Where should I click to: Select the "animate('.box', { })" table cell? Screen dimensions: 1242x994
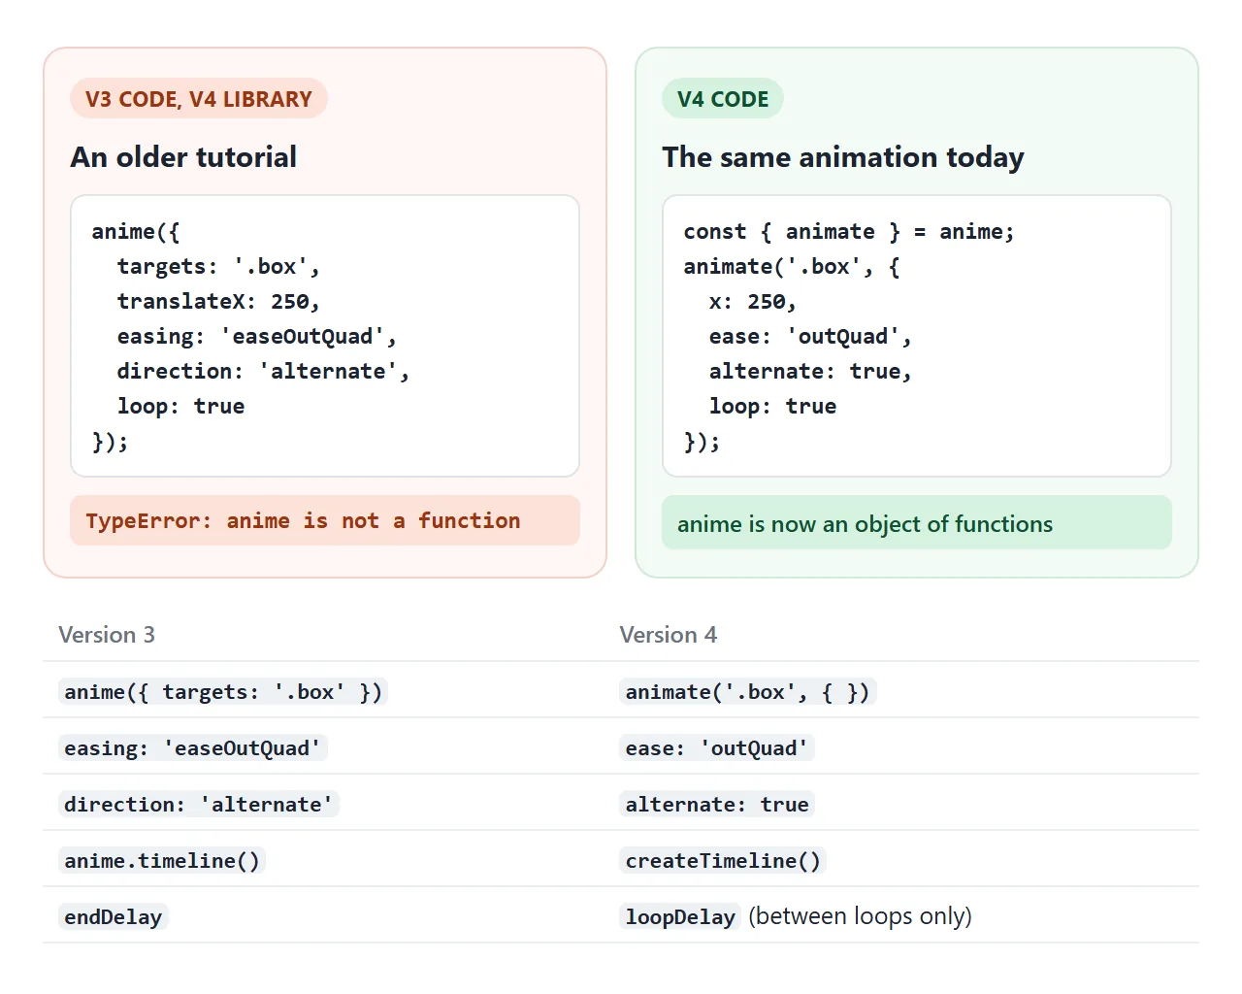click(x=747, y=692)
